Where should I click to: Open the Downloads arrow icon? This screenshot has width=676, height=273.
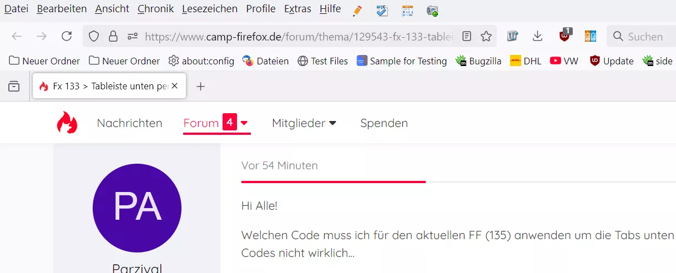point(537,37)
